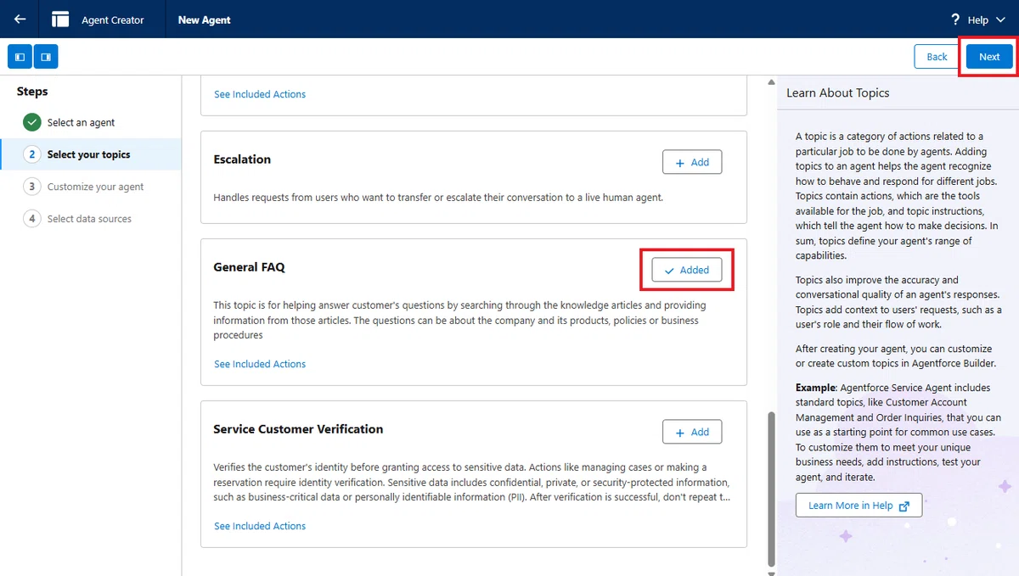The image size is (1019, 576).
Task: Click the Learn More in Help button
Action: tap(859, 506)
